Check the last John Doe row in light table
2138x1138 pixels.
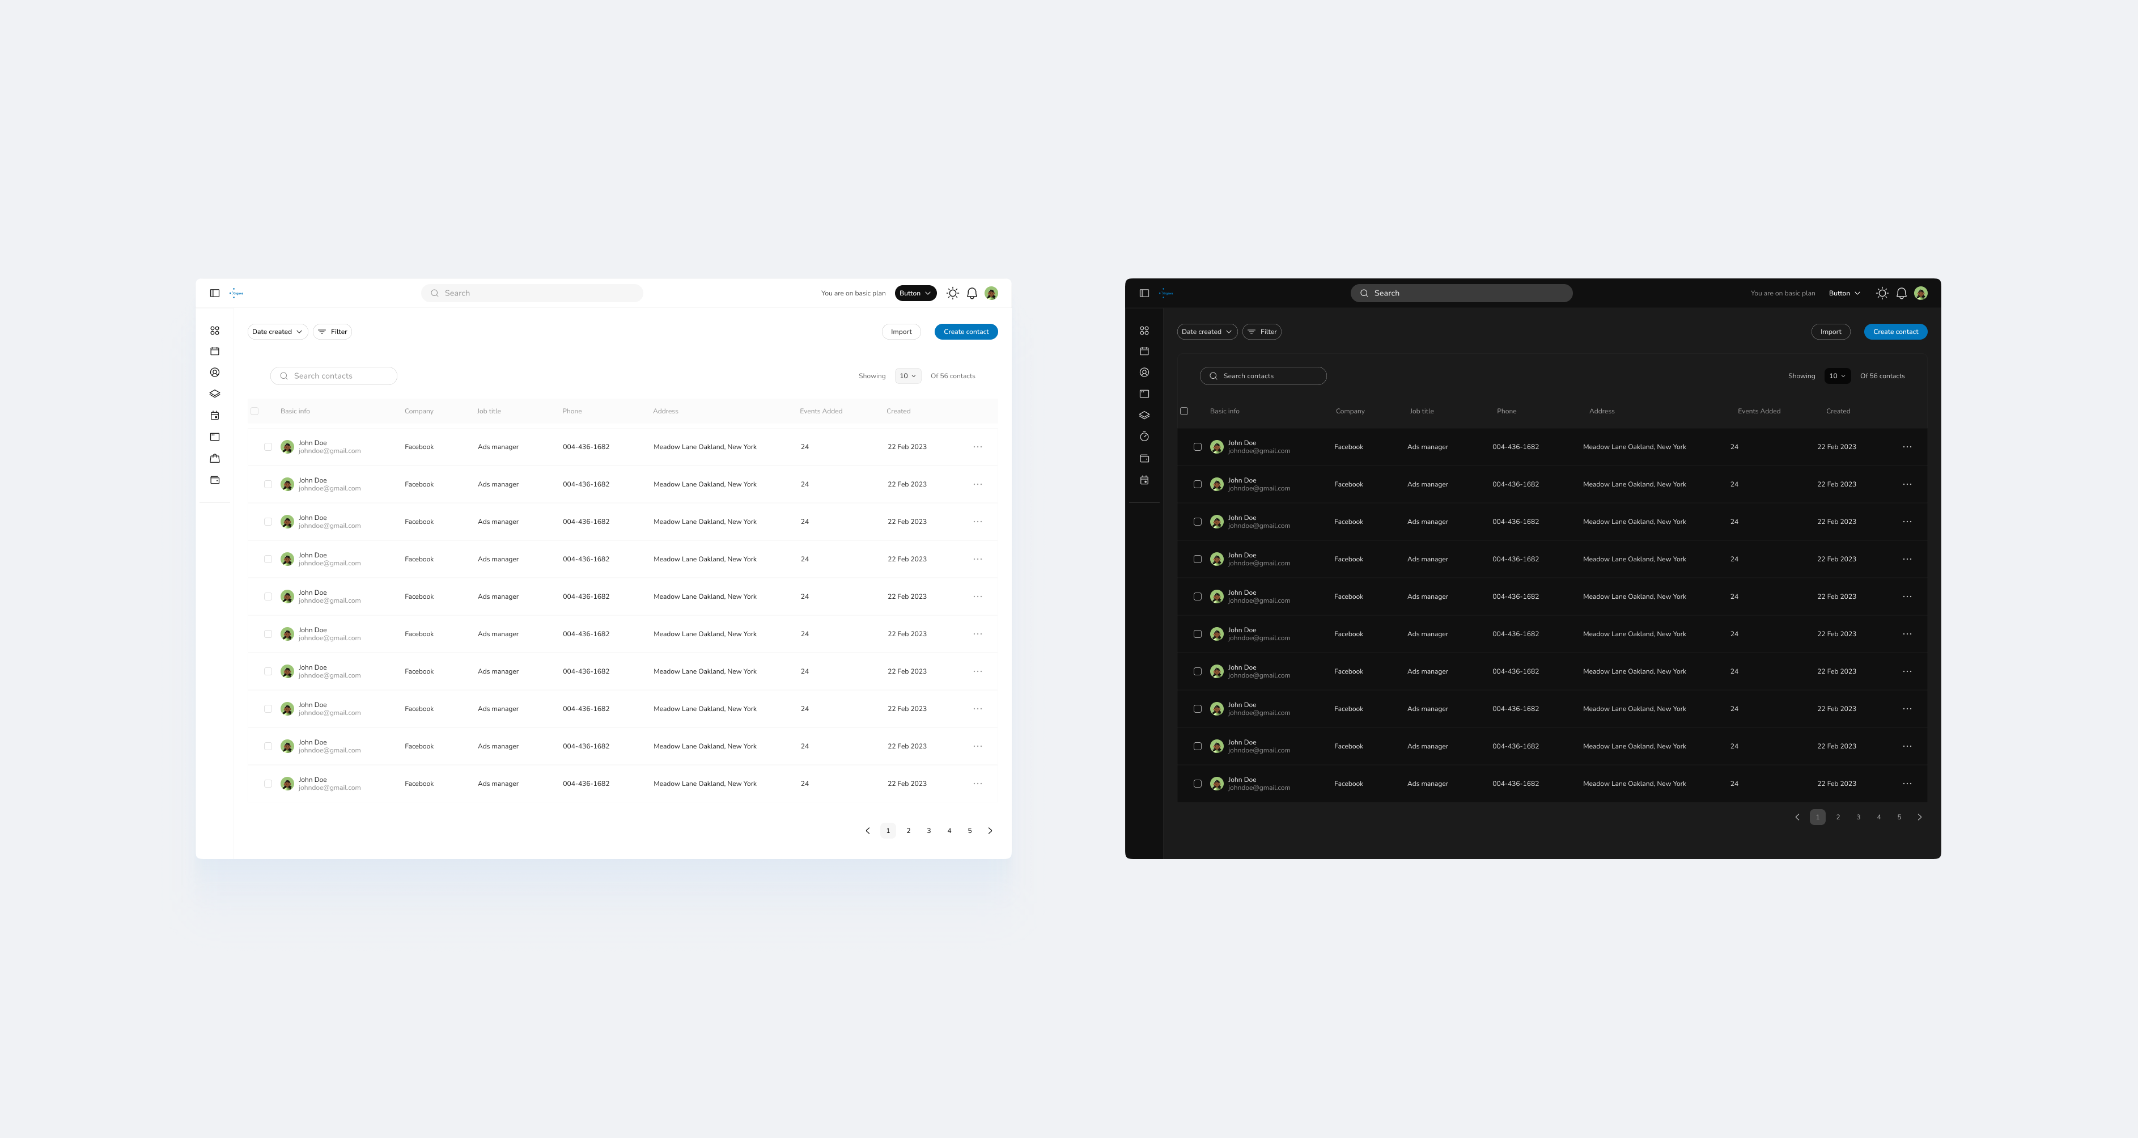coord(268,784)
